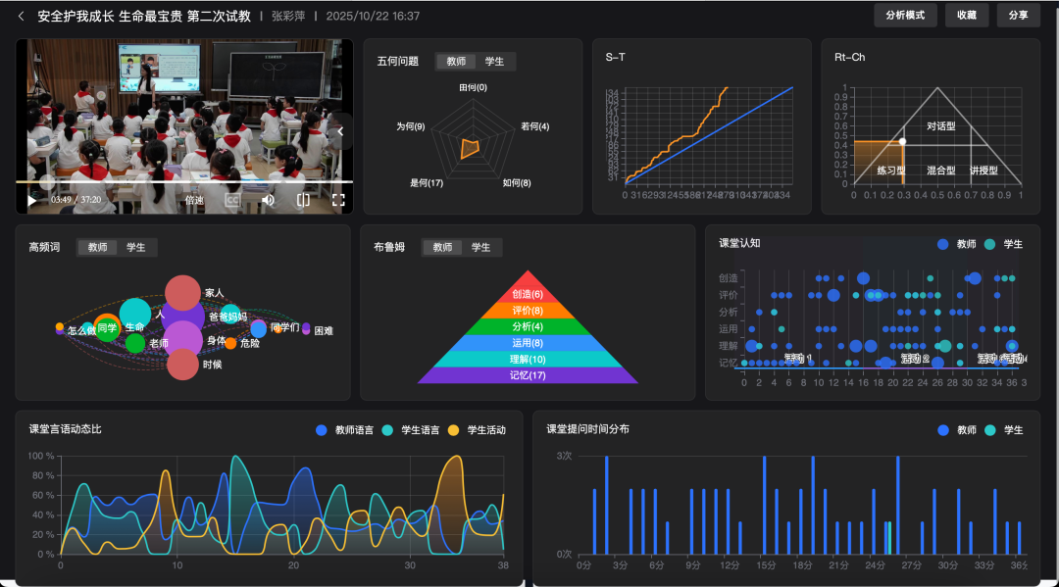Open the 倍速 playback speed menu

pyautogui.click(x=194, y=200)
